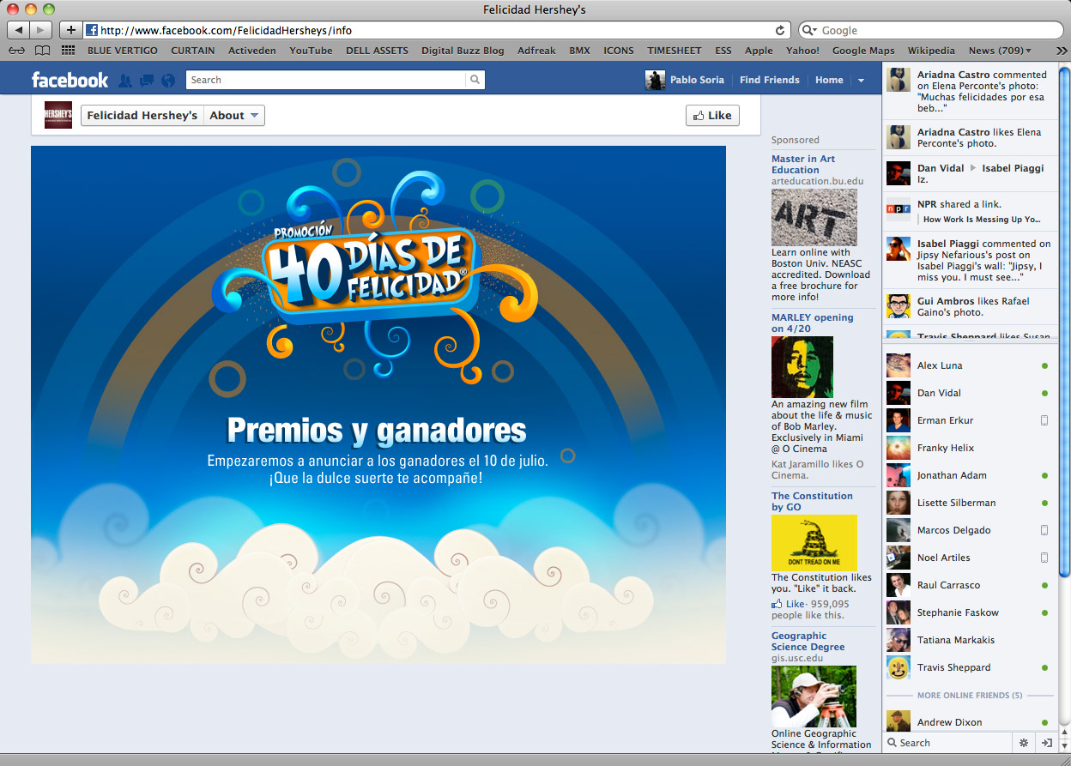
Task: Focus the Facebook search field
Action: click(x=326, y=80)
